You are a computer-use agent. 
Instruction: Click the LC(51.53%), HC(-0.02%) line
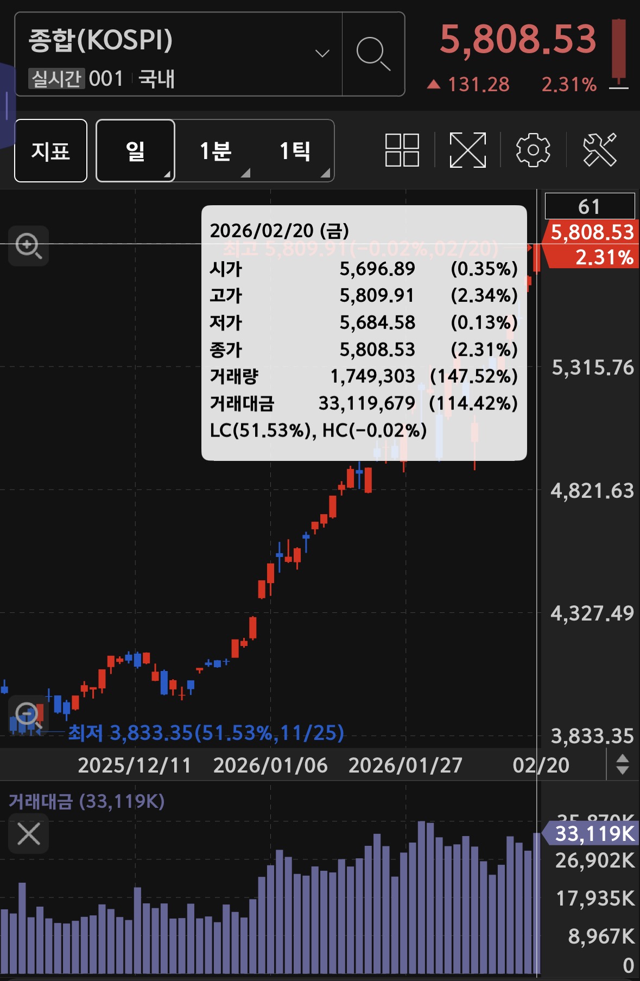tap(318, 431)
